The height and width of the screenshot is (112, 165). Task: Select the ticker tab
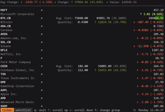(7, 110)
